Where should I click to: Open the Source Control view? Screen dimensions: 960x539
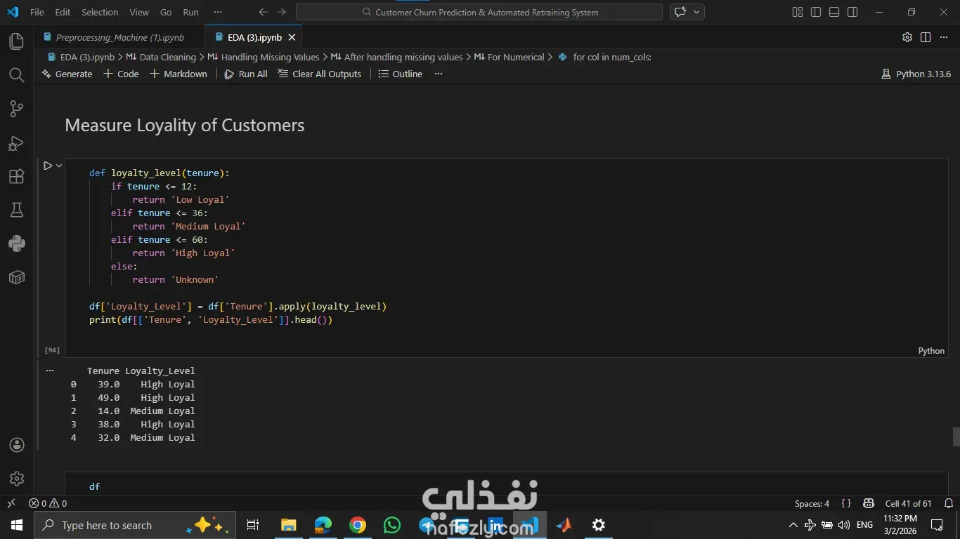coord(16,109)
